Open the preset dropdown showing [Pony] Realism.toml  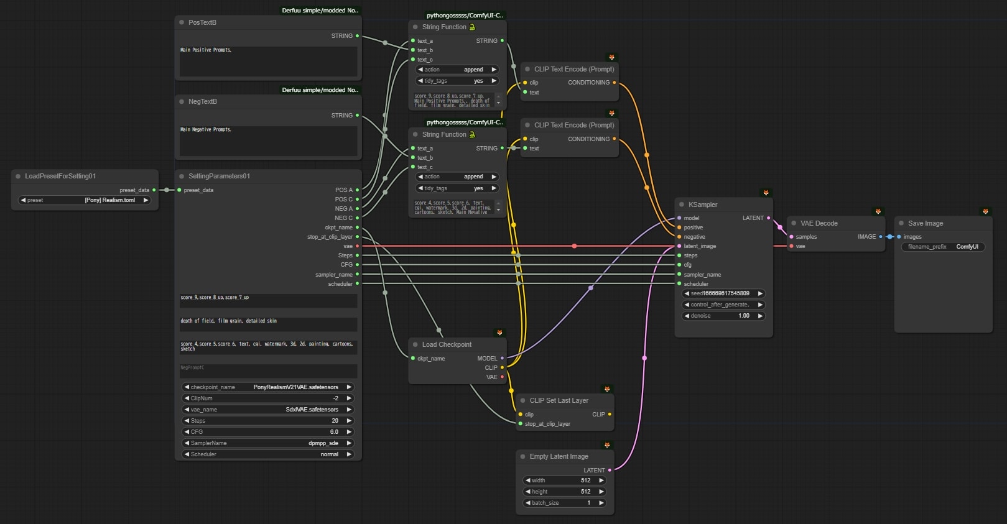coord(85,200)
